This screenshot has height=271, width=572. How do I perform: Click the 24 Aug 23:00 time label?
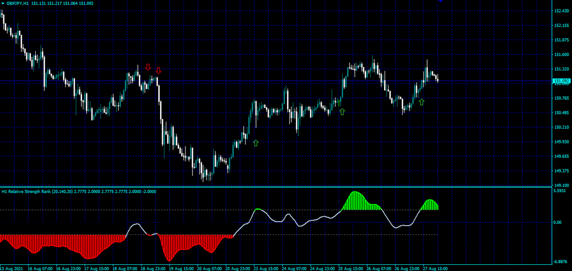pos(323,268)
